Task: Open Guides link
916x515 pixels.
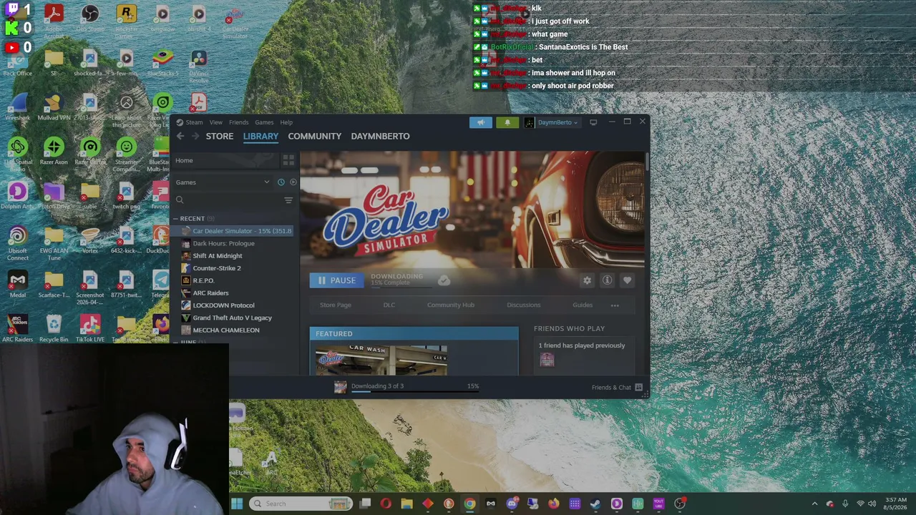Action: coord(583,305)
